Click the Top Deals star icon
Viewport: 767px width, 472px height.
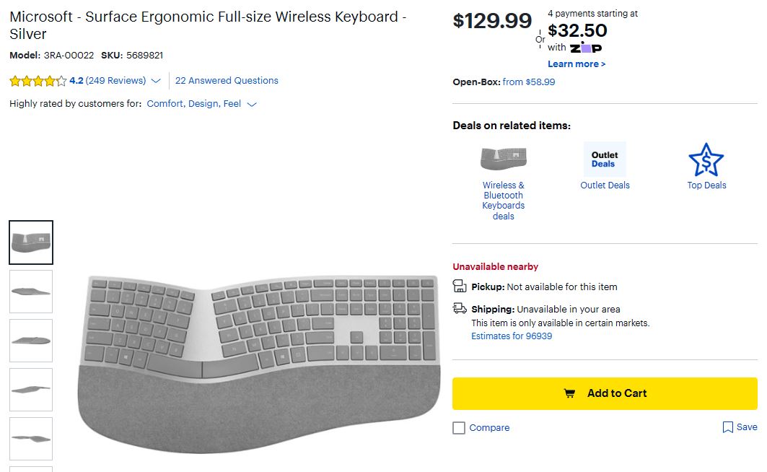pyautogui.click(x=706, y=160)
